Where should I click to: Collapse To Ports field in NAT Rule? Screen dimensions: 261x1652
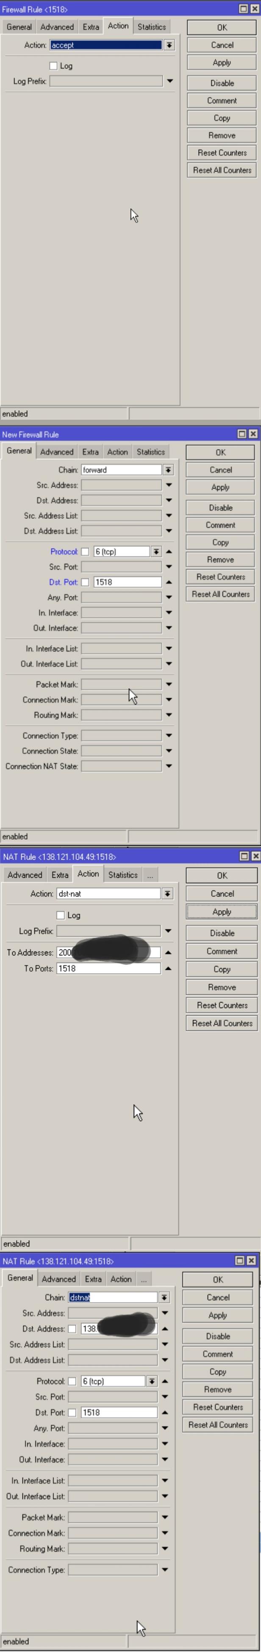pyautogui.click(x=168, y=969)
